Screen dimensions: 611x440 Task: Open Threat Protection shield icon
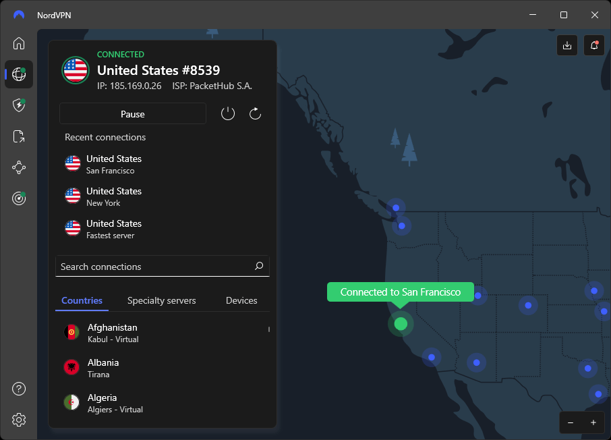coord(19,105)
